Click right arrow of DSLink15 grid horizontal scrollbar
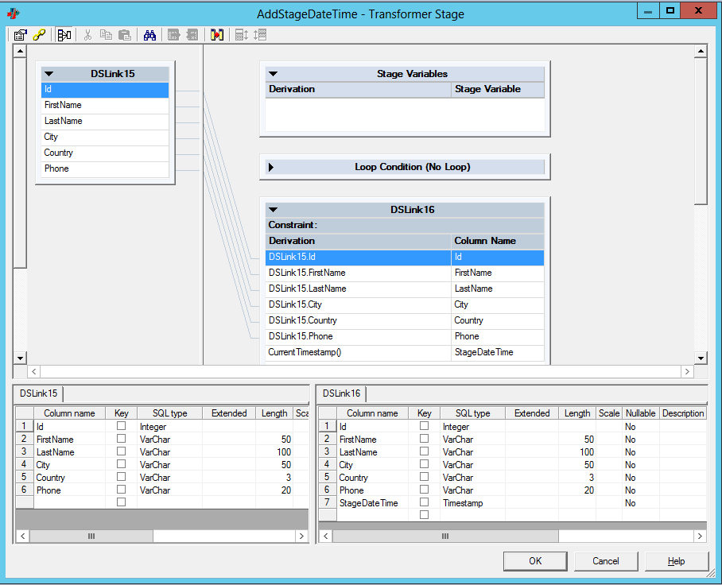Image resolution: width=722 pixels, height=585 pixels. coord(301,536)
